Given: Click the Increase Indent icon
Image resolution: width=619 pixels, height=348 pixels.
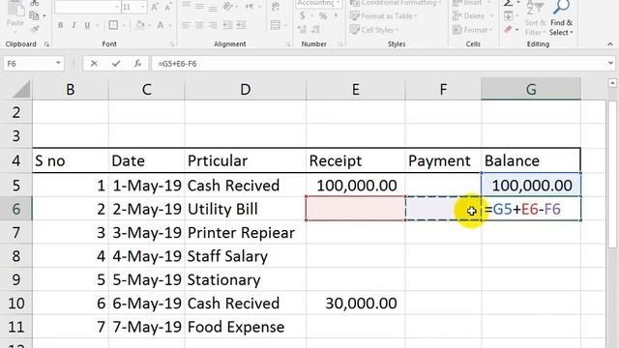Looking at the screenshot, I should click(x=241, y=25).
